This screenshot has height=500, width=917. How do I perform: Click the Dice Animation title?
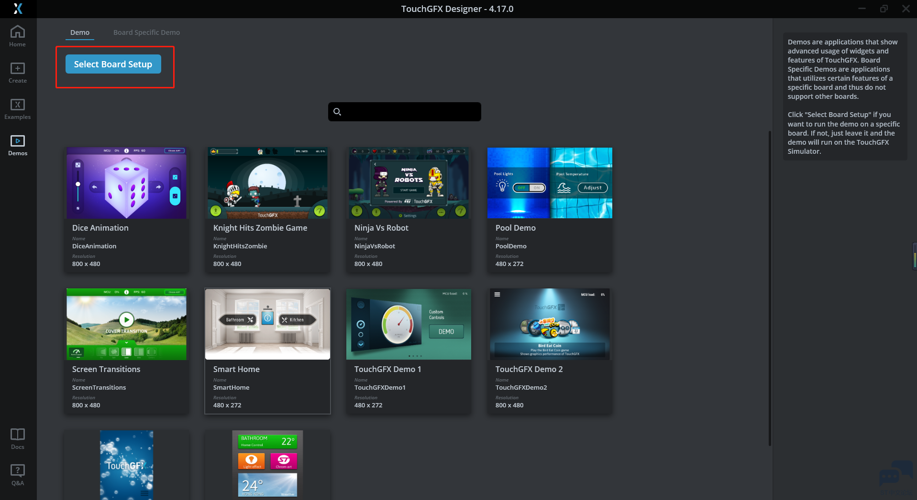pyautogui.click(x=100, y=228)
